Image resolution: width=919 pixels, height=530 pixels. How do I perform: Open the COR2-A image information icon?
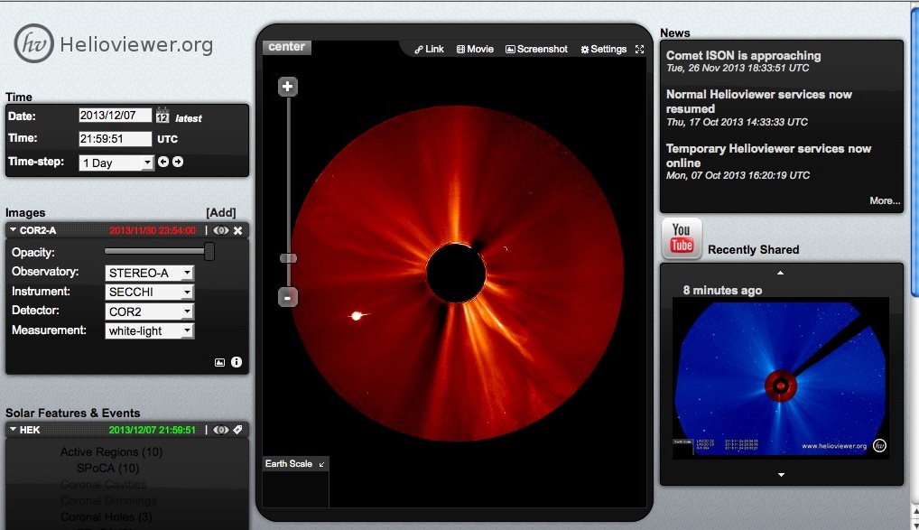[x=237, y=362]
